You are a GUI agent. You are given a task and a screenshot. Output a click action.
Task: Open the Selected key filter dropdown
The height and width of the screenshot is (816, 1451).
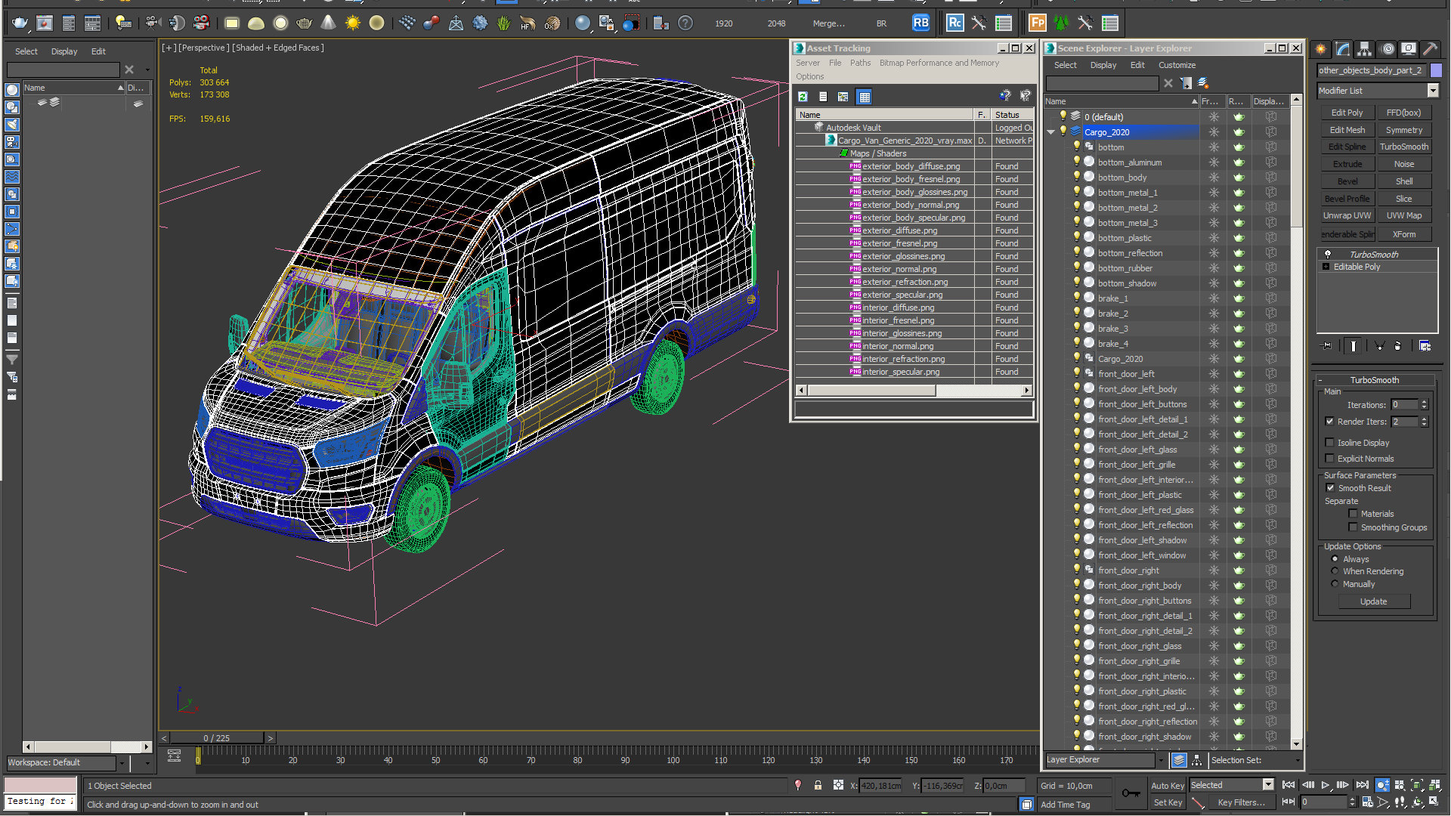[1268, 785]
